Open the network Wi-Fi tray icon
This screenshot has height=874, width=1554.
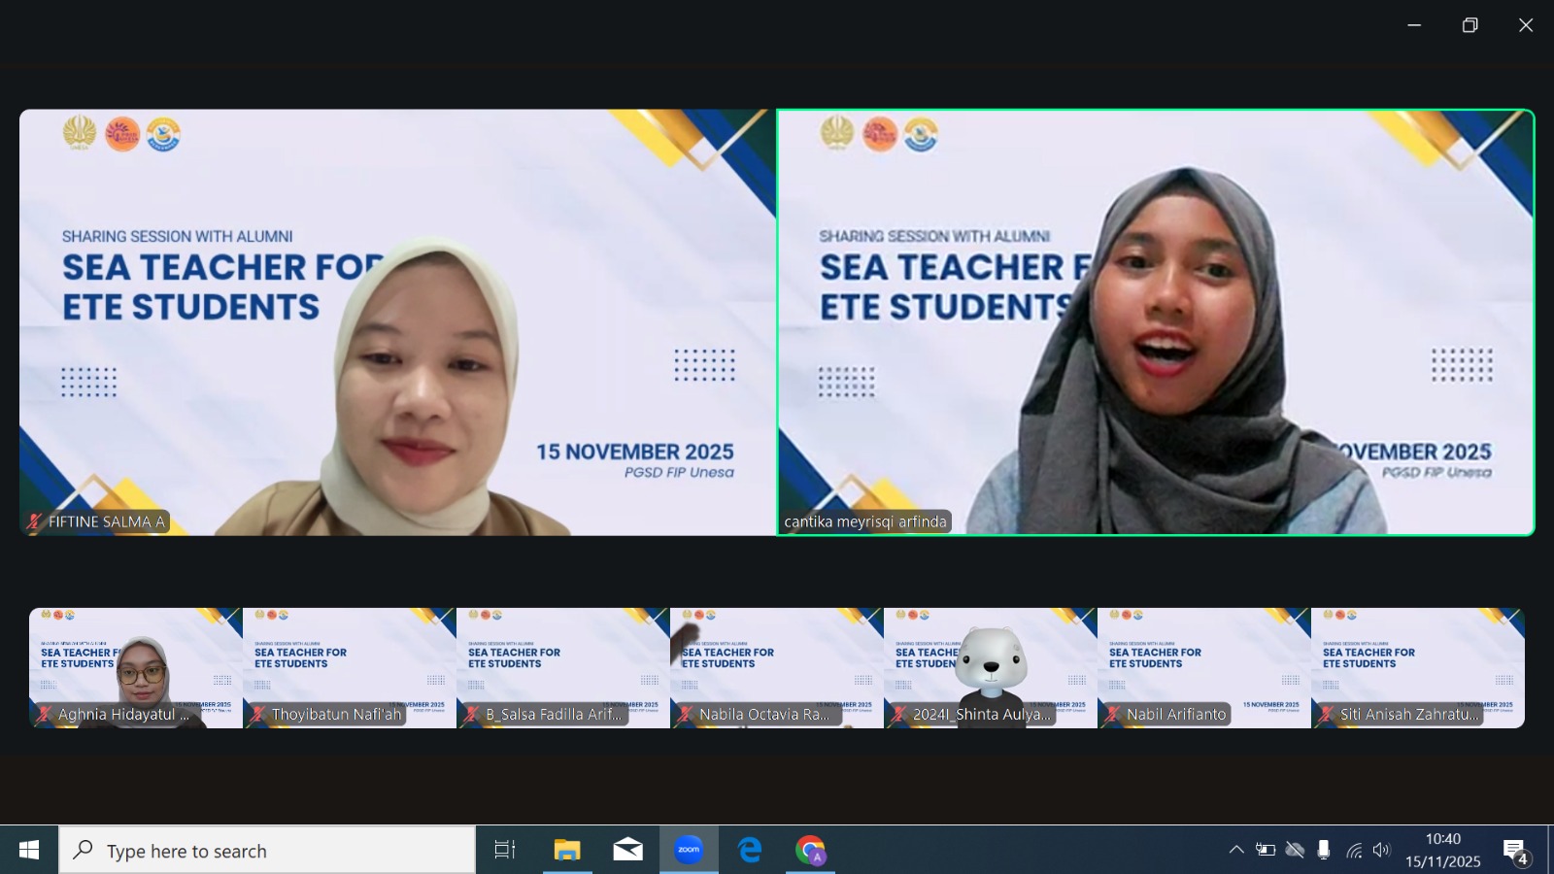1353,851
